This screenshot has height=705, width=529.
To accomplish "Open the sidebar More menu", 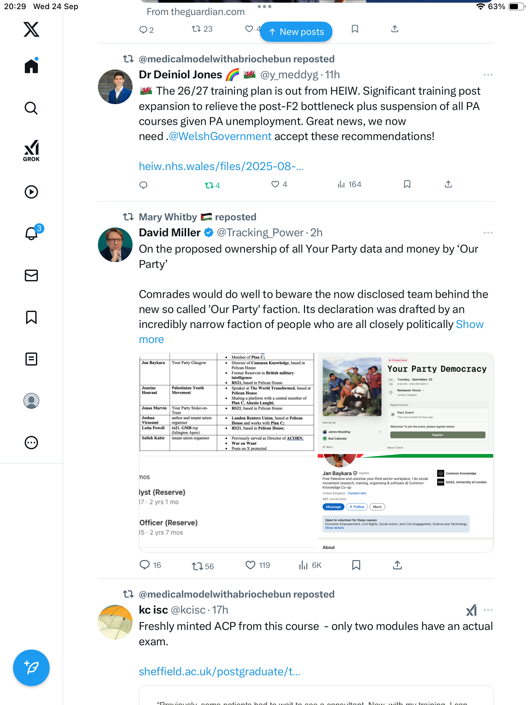I will (x=31, y=443).
